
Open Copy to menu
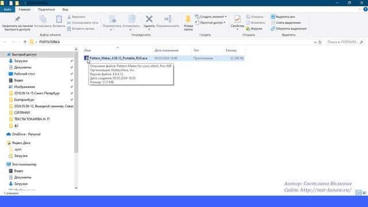click(x=132, y=23)
